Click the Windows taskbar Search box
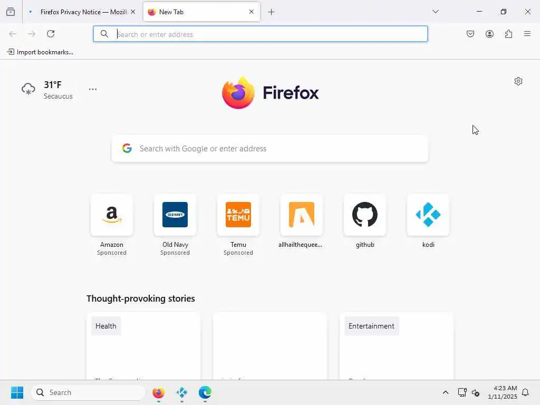 coord(88,392)
